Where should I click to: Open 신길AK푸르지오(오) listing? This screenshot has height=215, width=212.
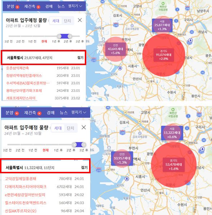[21, 211]
